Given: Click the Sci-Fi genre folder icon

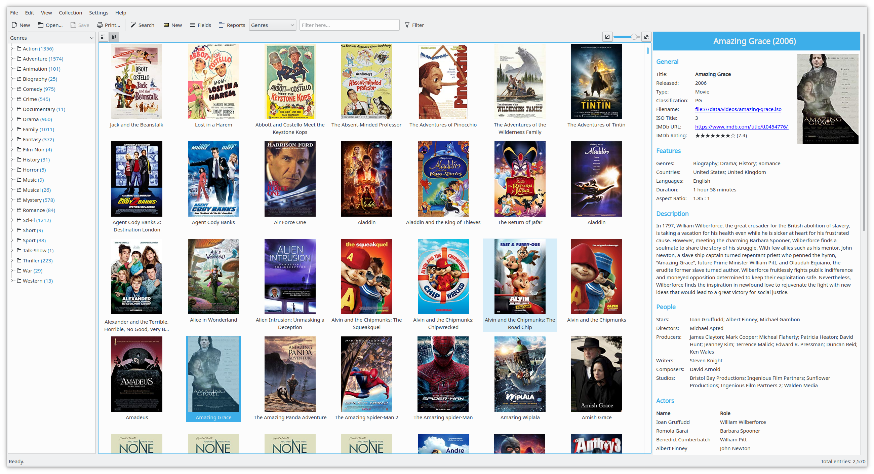Looking at the screenshot, I should (19, 220).
